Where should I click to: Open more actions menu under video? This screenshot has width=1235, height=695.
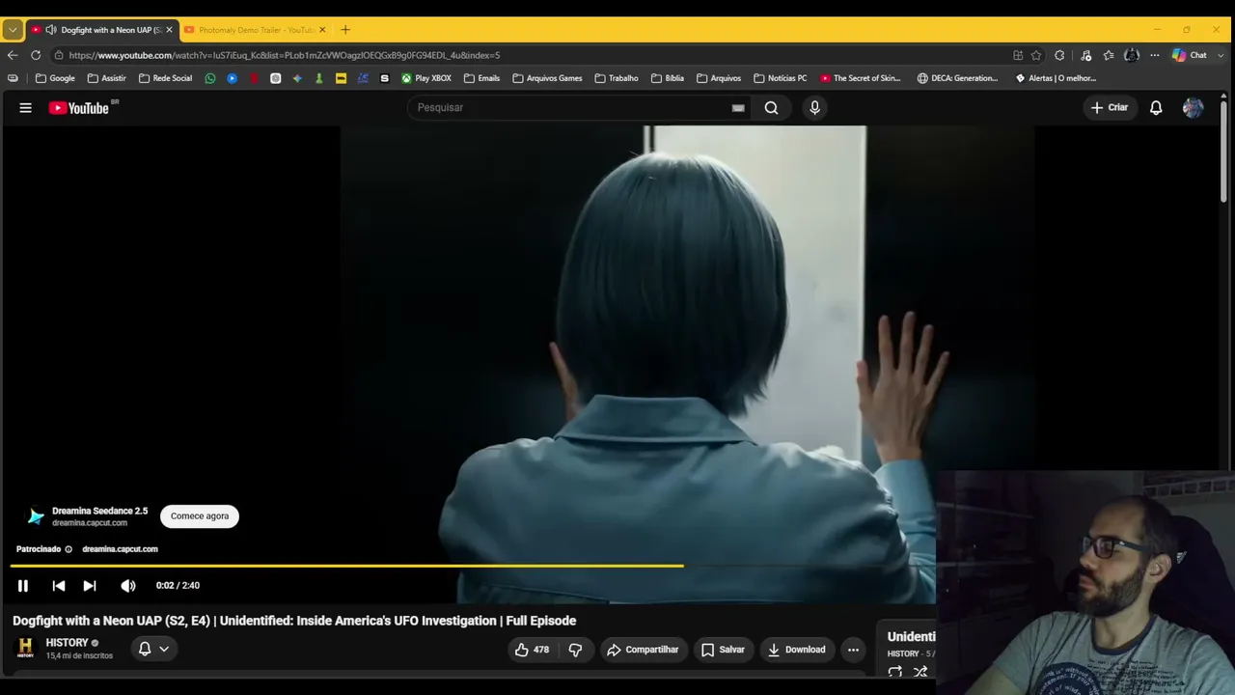coord(853,650)
